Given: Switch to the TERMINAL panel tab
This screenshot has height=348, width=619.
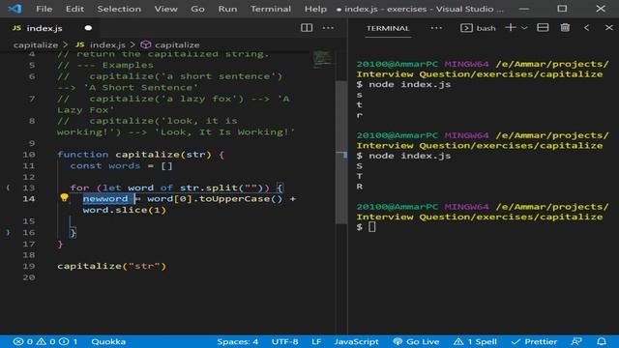Looking at the screenshot, I should [x=388, y=28].
